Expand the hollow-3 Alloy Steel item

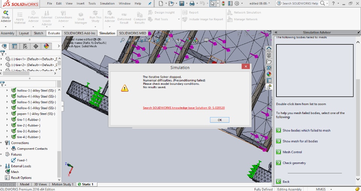pos(7,90)
